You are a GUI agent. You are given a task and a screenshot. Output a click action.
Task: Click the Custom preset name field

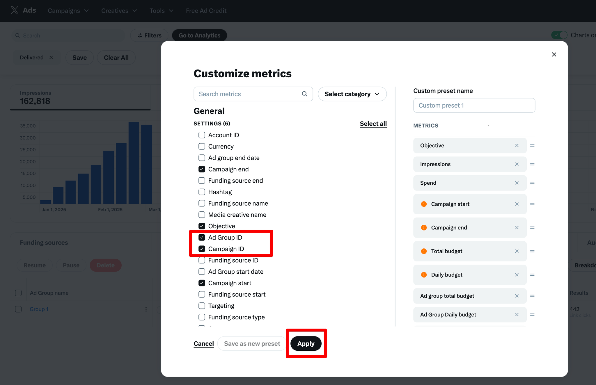474,106
